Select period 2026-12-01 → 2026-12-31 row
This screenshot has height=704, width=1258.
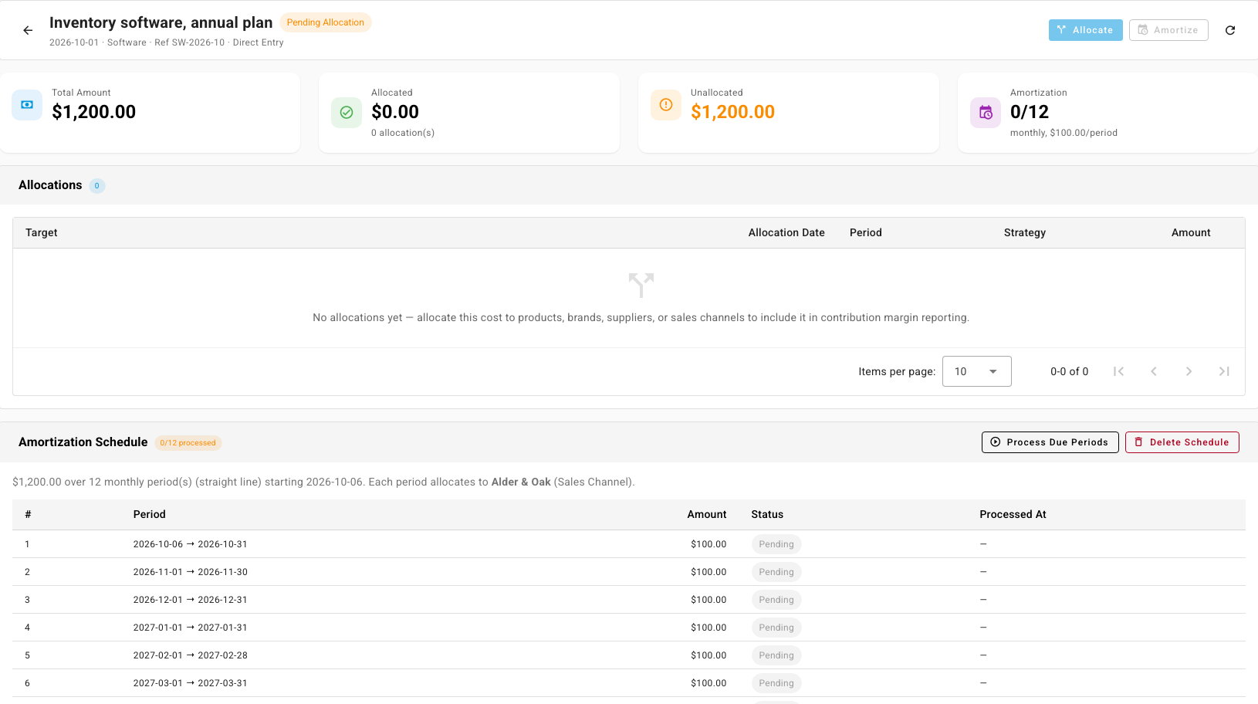point(629,600)
